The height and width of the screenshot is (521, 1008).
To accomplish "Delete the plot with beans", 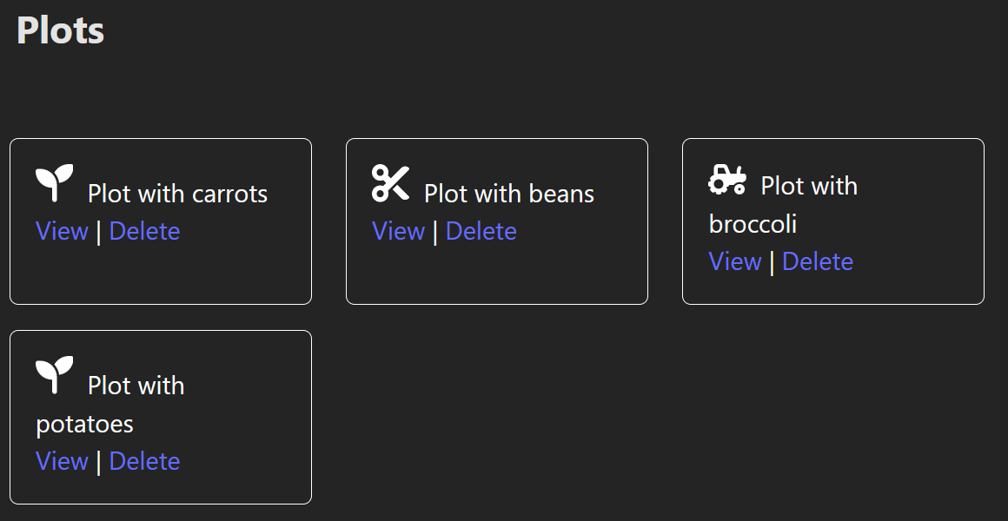I will (481, 231).
